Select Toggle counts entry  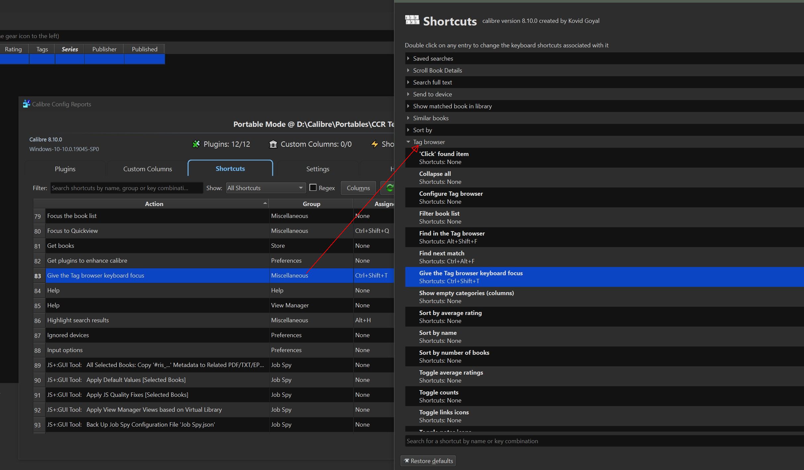click(604, 396)
